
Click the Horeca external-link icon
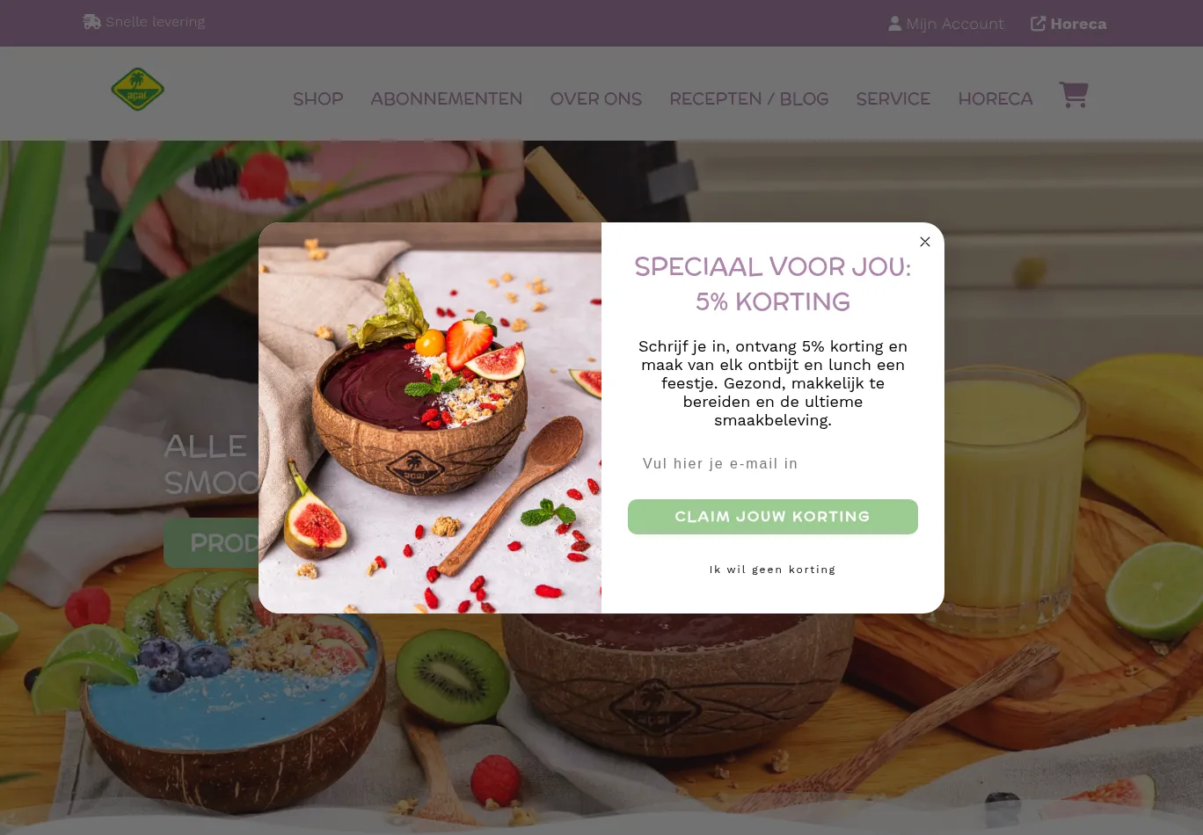coord(1038,24)
